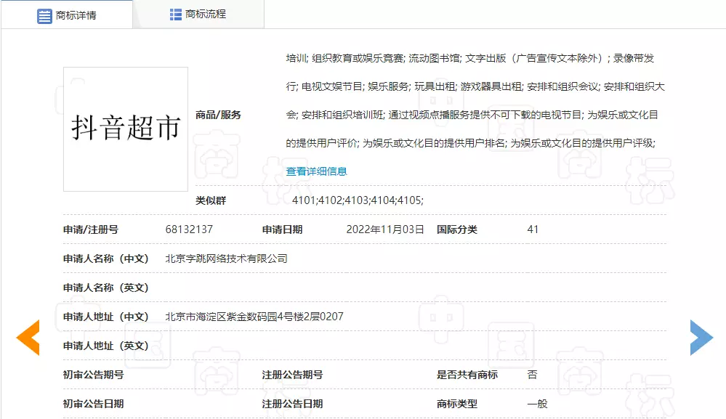Click the 申请人地址（中文） label
The image size is (726, 419).
point(106,317)
